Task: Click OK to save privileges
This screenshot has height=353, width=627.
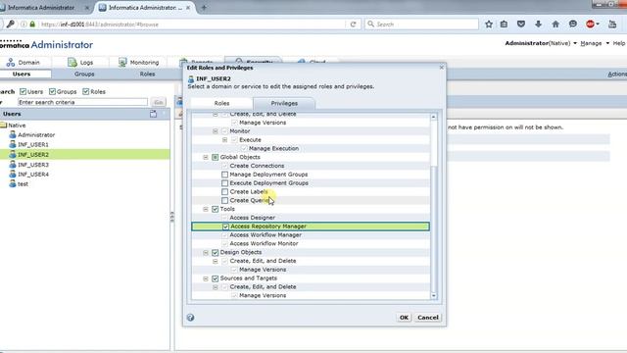Action: 404,318
